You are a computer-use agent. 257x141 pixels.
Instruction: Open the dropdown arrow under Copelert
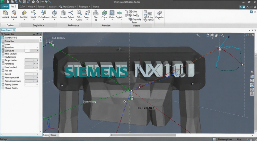click(159, 20)
